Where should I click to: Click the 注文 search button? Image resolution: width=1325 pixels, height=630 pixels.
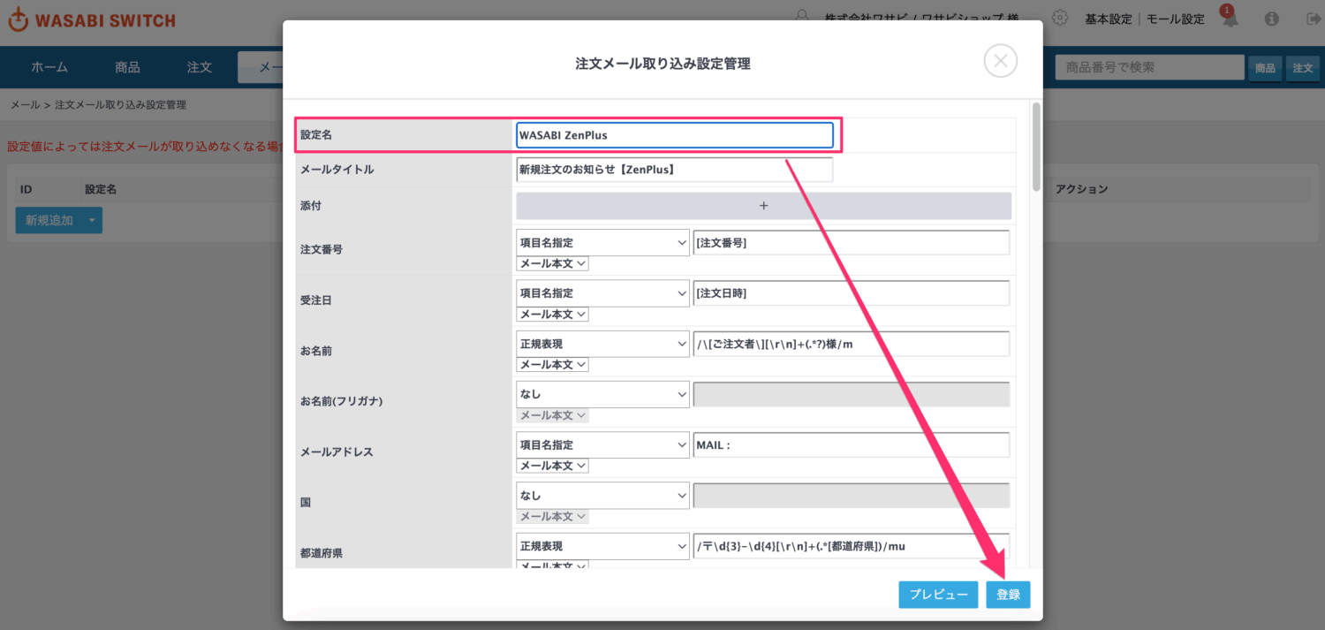tap(1303, 68)
